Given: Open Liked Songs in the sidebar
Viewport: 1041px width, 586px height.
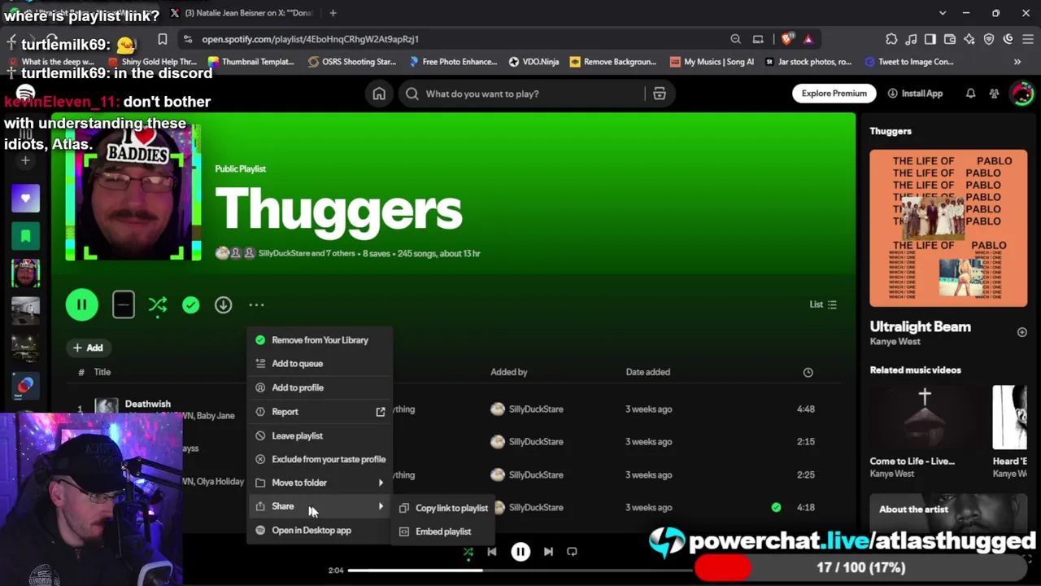Looking at the screenshot, I should (25, 198).
